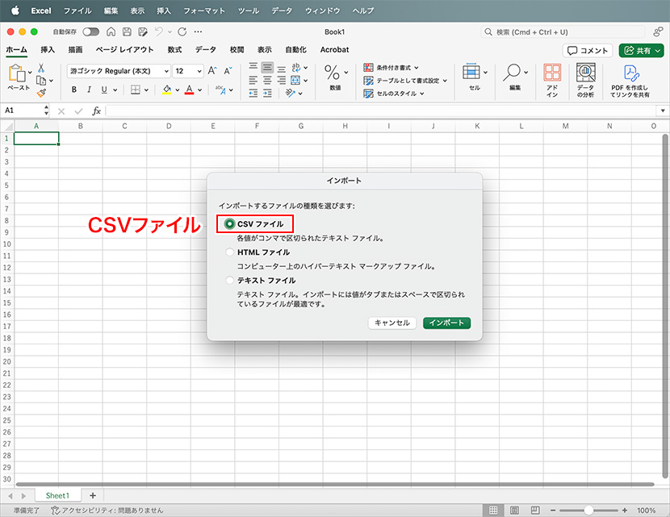Viewport: 670px width, 517px height.
Task: Click the インポート confirm button
Action: [446, 323]
